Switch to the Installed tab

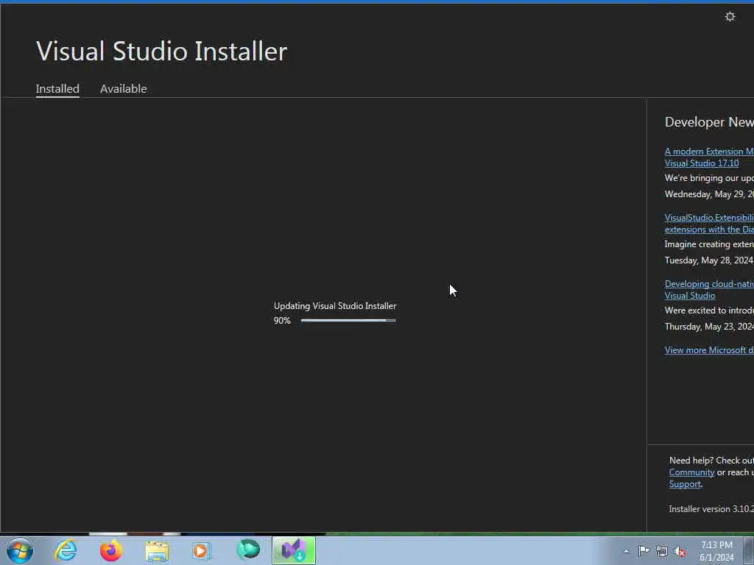57,89
